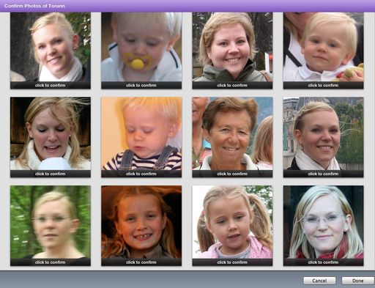Image resolution: width=375 pixels, height=288 pixels.
Task: Click 'click to confirm' under blurry forest photo
Action: [x=51, y=262]
